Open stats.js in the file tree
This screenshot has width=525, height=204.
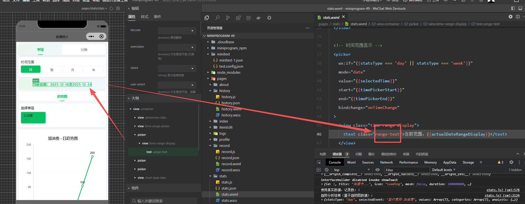227,182
